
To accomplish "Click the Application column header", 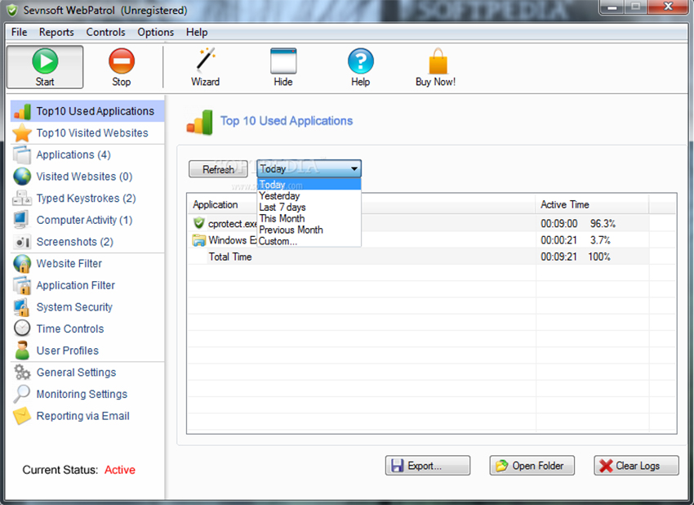I will point(361,204).
